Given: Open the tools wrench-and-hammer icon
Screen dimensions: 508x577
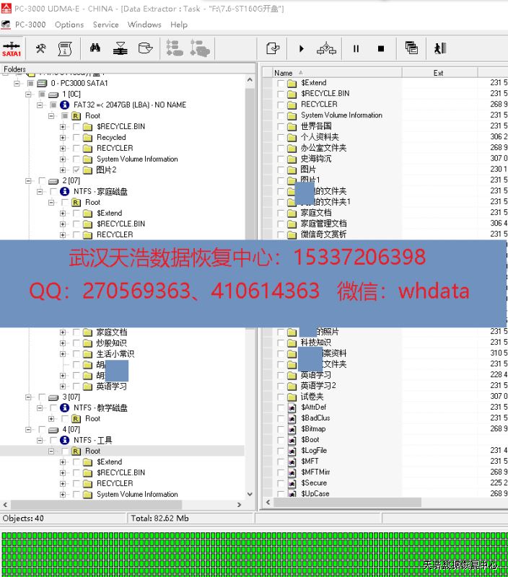Looking at the screenshot, I should 41,48.
